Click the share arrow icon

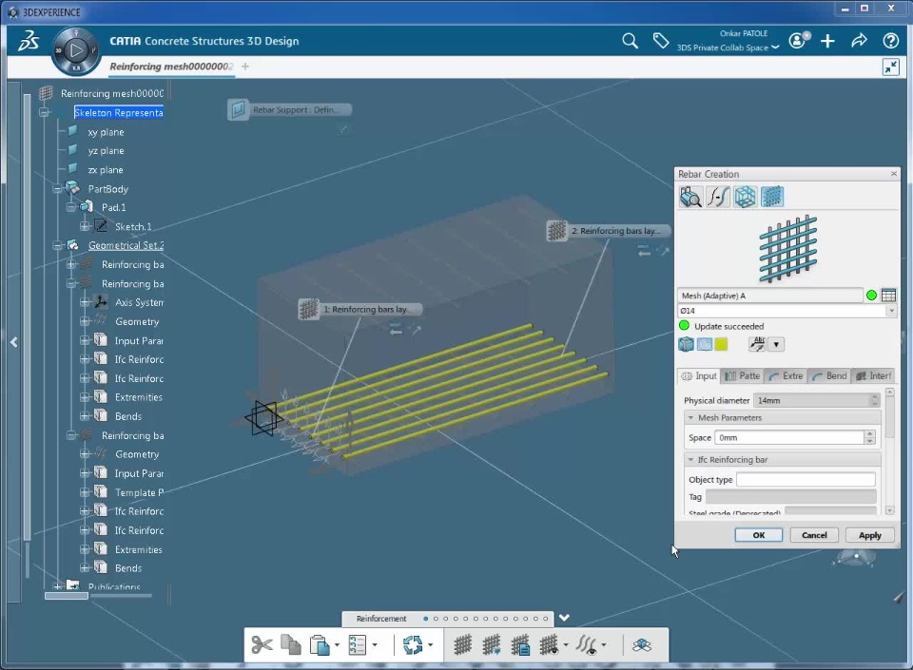click(x=859, y=40)
